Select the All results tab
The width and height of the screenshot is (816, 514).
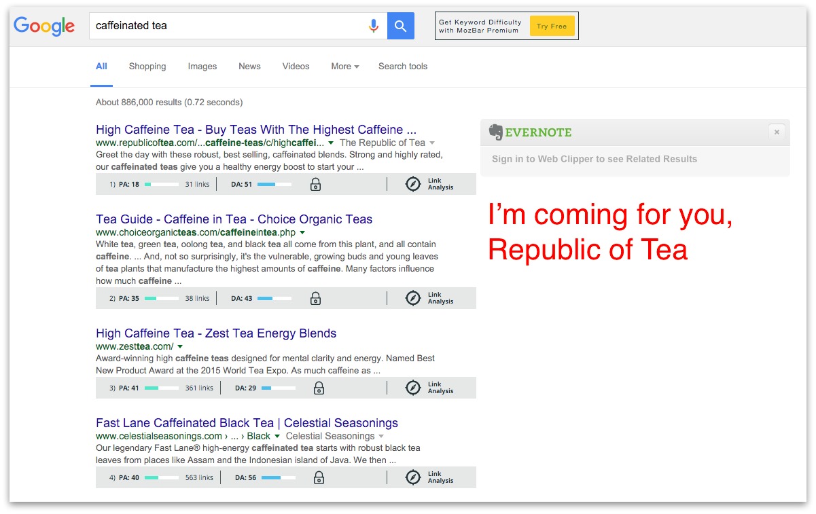click(101, 67)
